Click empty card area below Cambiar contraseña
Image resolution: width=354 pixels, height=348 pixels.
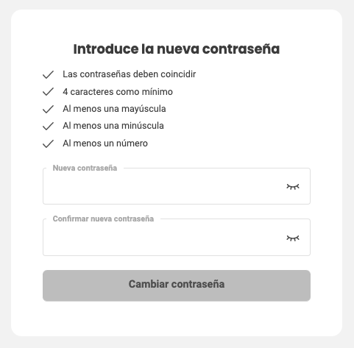(177, 319)
